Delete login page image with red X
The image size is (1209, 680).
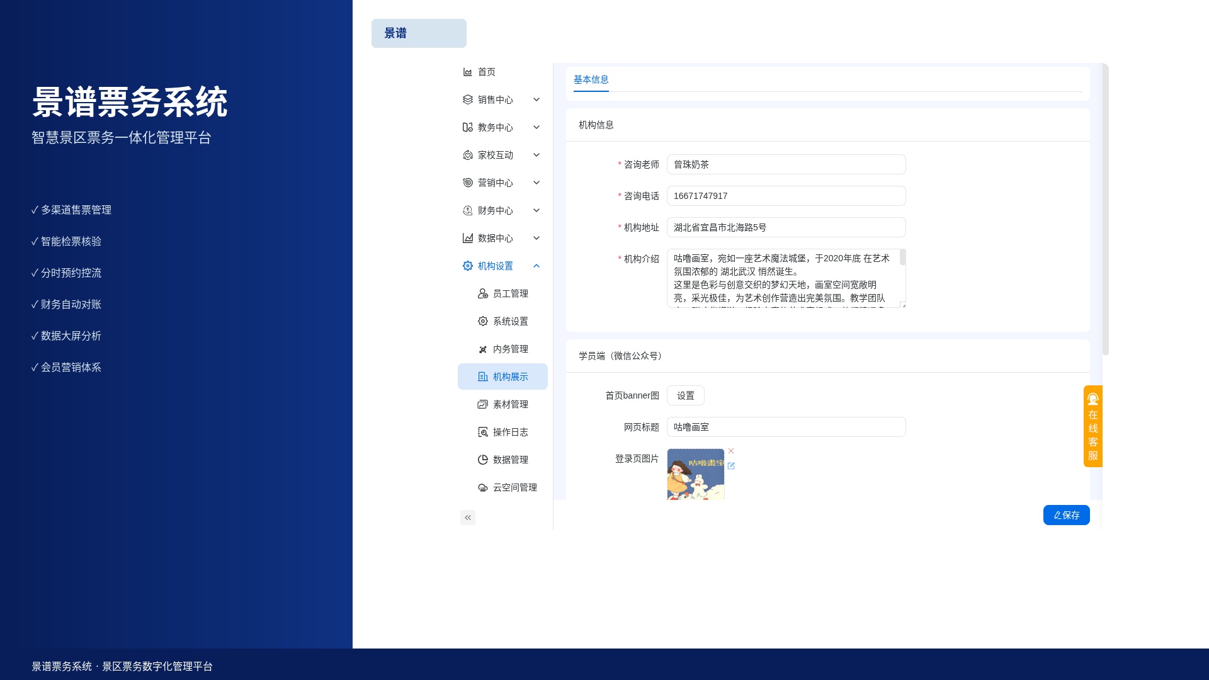[731, 451]
